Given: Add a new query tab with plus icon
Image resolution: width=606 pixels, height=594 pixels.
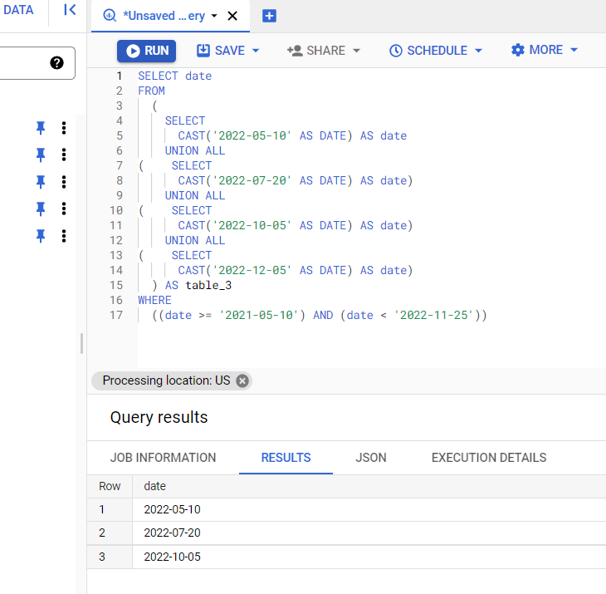Looking at the screenshot, I should (269, 16).
